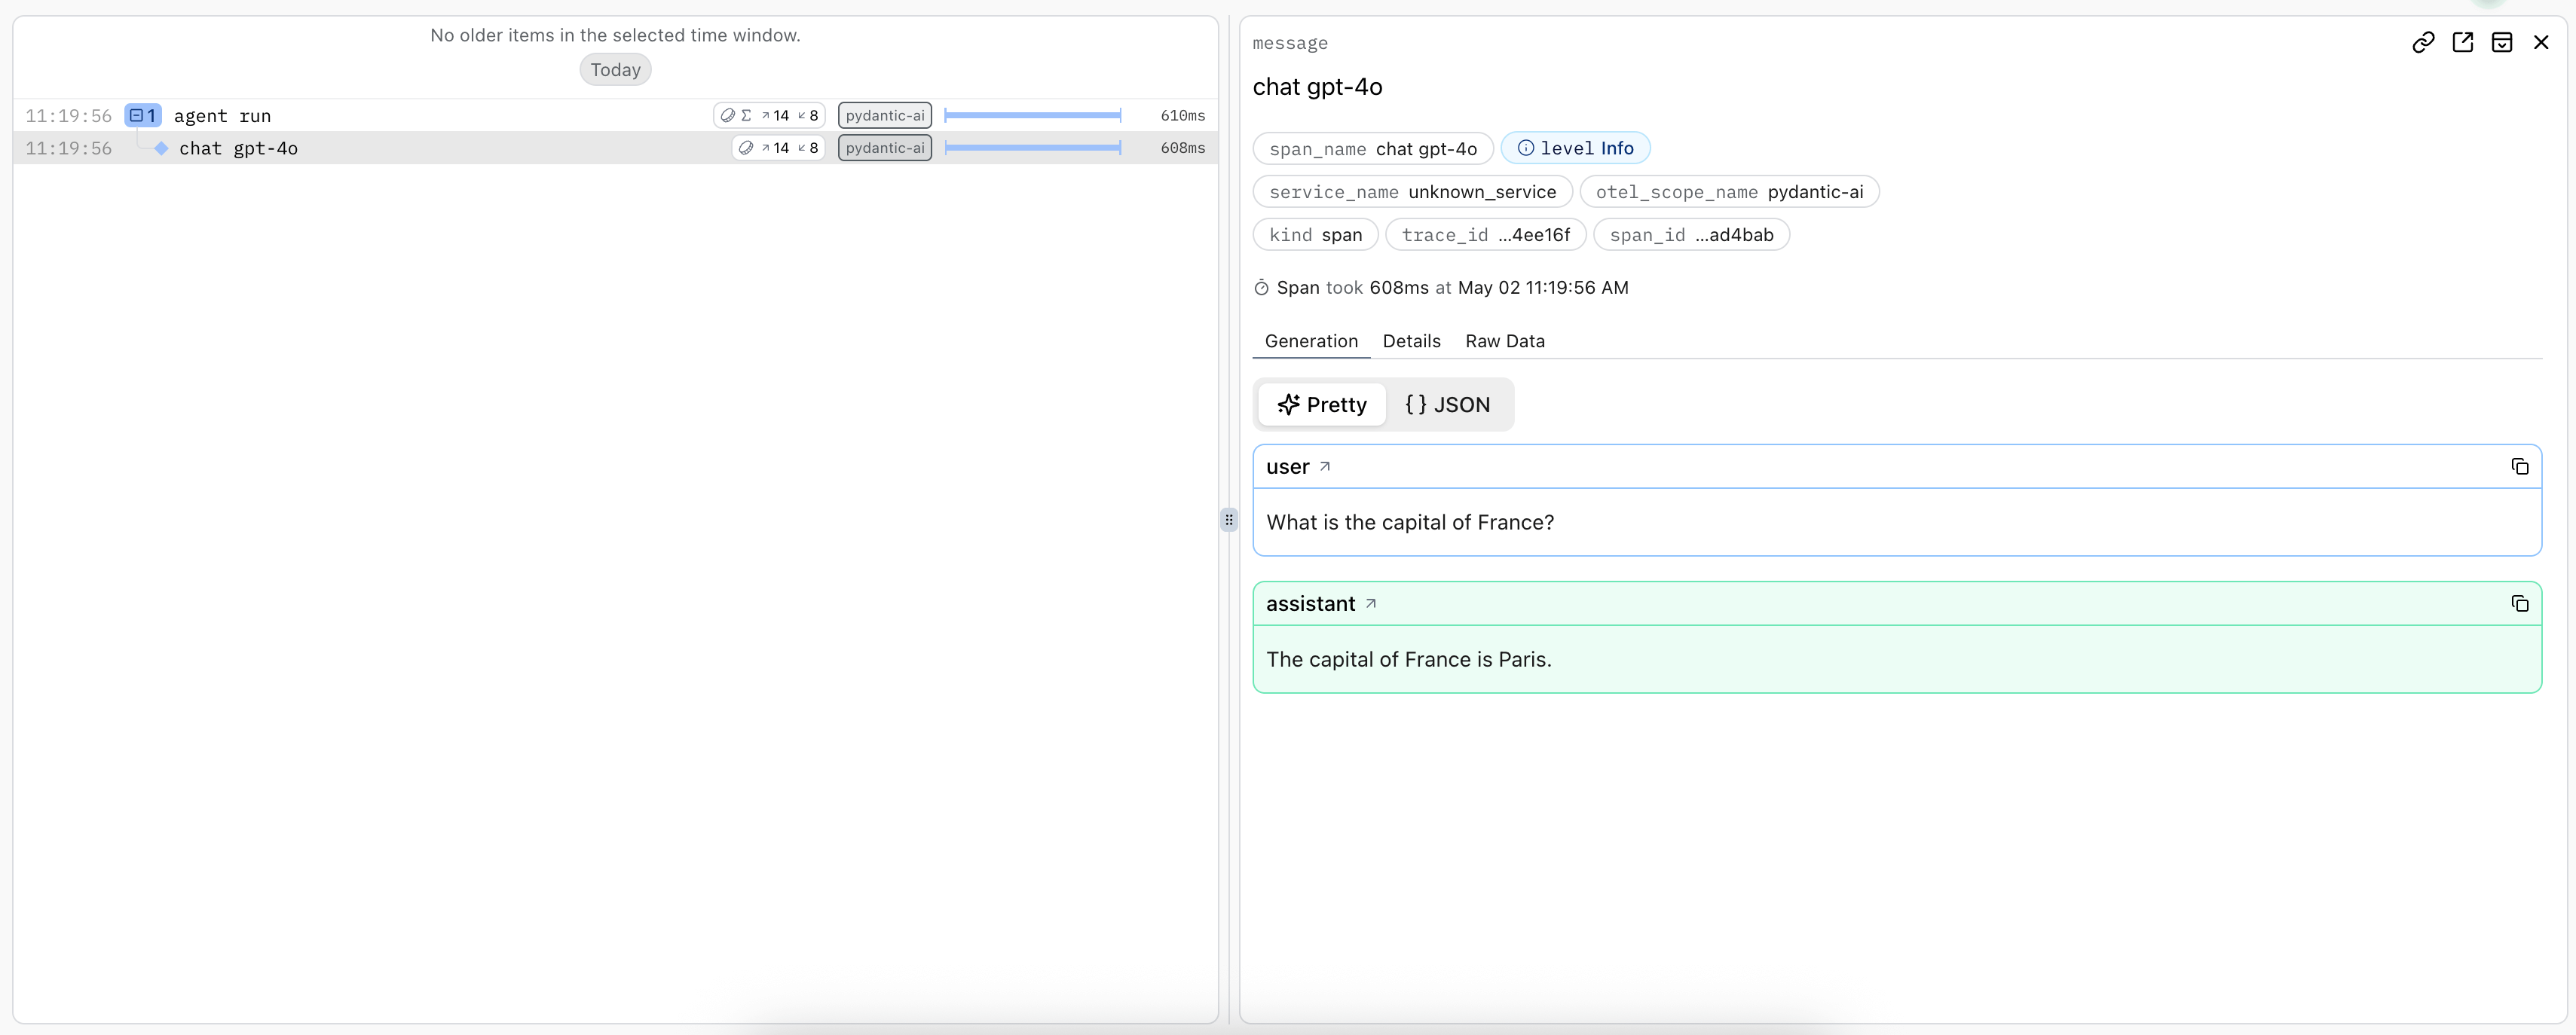The height and width of the screenshot is (1035, 2576).
Task: Click the Today button above the trace list
Action: tap(614, 69)
